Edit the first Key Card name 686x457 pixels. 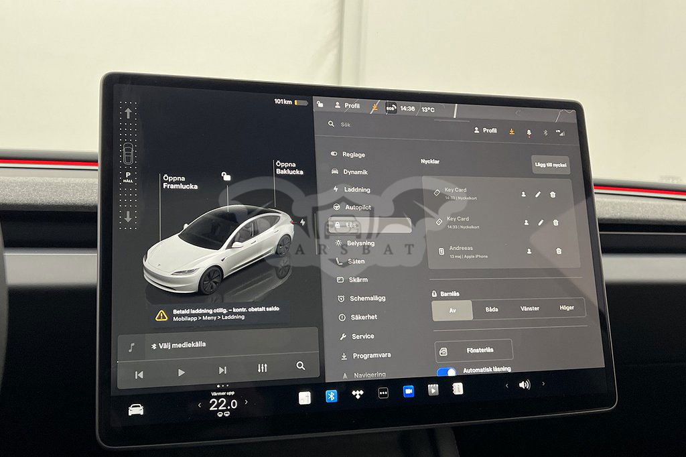point(537,194)
